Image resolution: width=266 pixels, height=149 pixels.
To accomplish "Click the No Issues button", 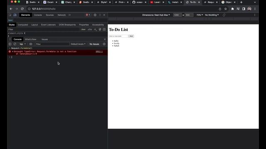I will [94, 44].
